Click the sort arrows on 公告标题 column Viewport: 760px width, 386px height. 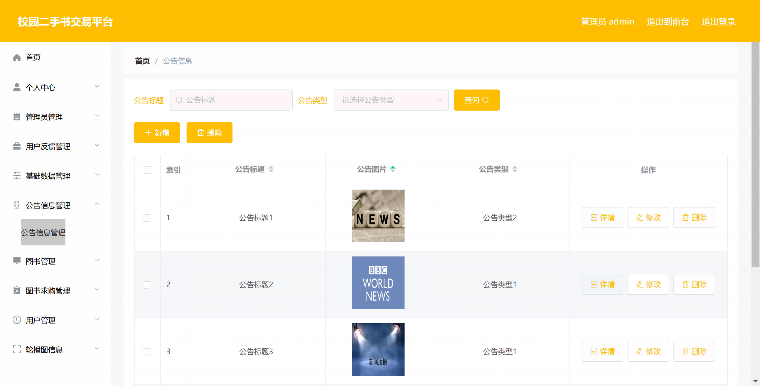(271, 169)
